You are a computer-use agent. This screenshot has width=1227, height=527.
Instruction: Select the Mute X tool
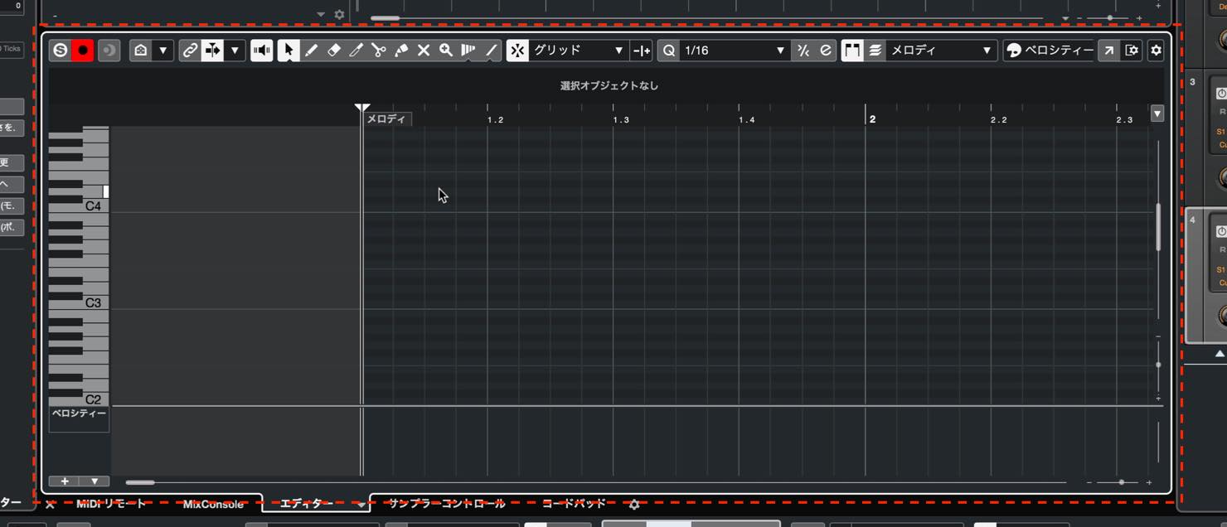424,51
